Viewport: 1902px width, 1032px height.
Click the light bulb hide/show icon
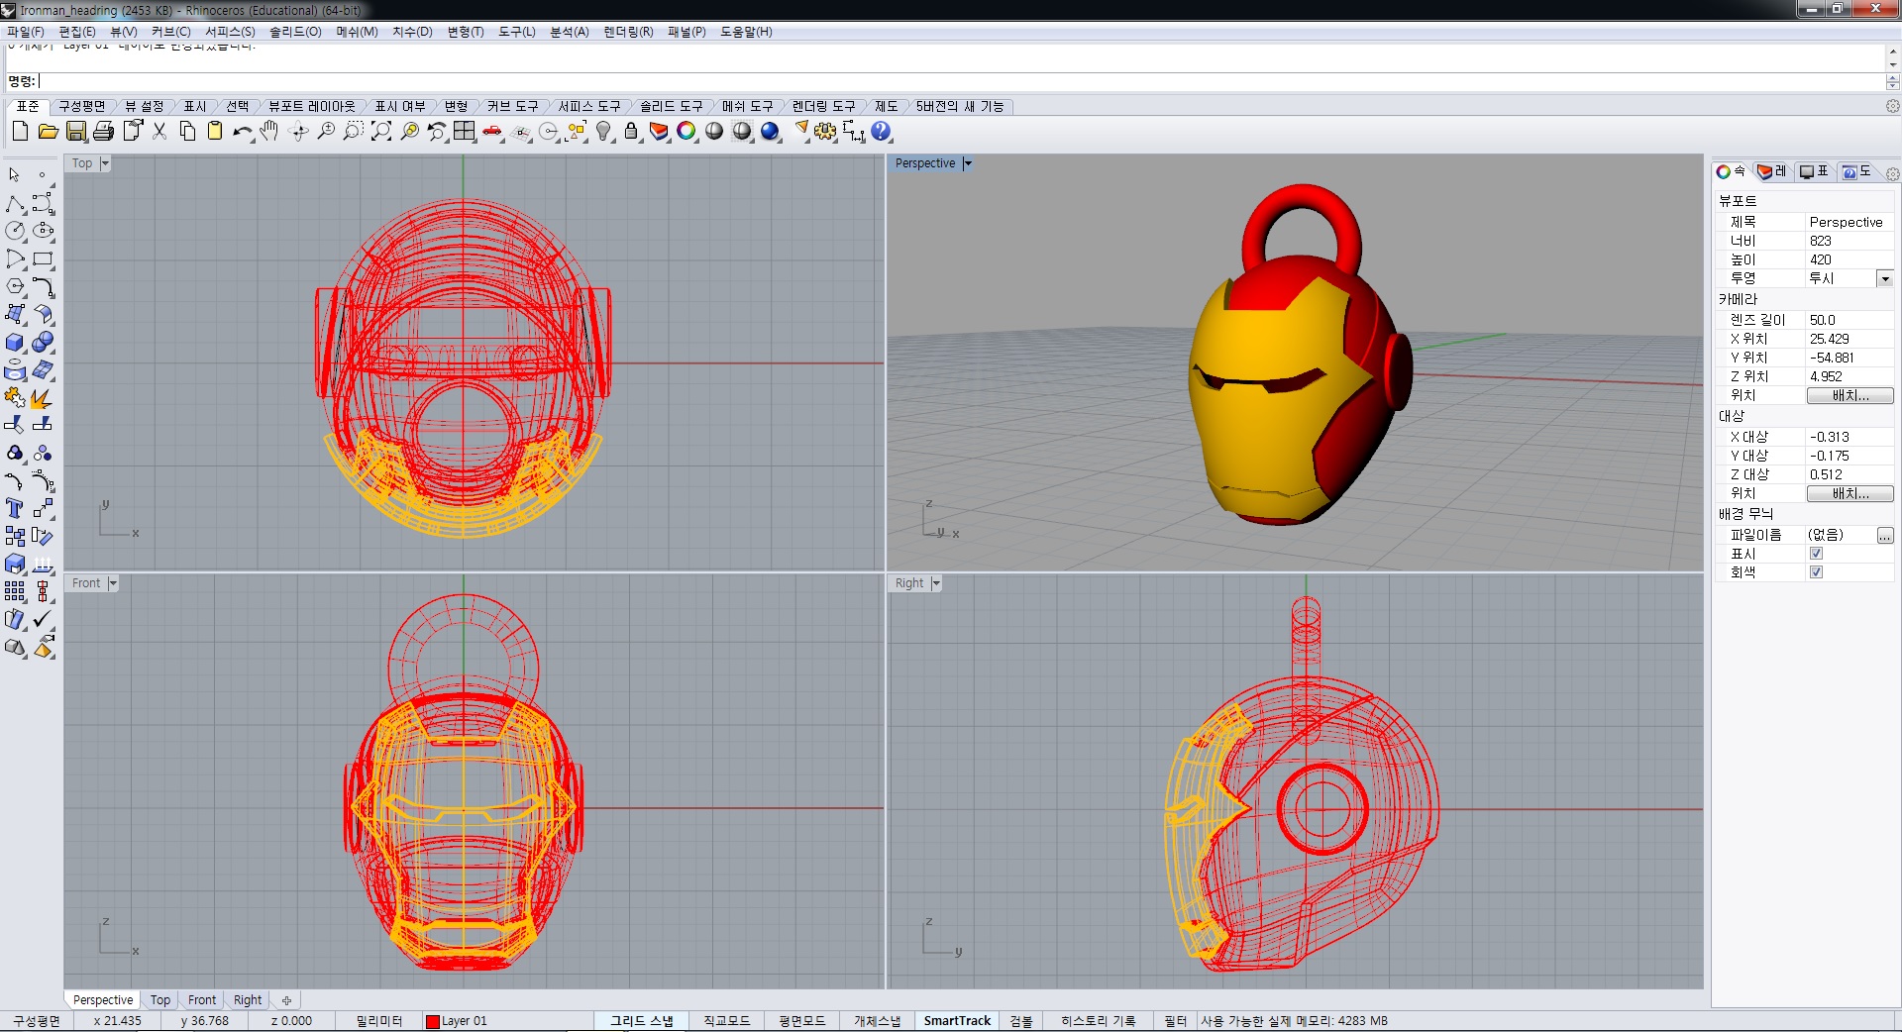pyautogui.click(x=603, y=132)
